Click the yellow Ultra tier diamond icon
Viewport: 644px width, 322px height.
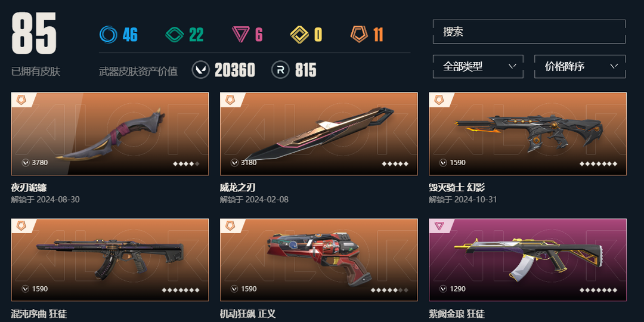click(x=299, y=35)
